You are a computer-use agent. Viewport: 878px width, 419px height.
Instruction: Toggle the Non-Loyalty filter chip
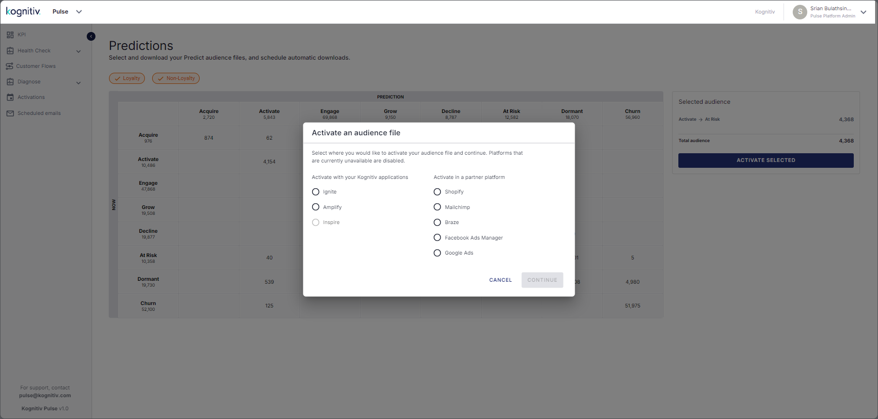coord(176,78)
